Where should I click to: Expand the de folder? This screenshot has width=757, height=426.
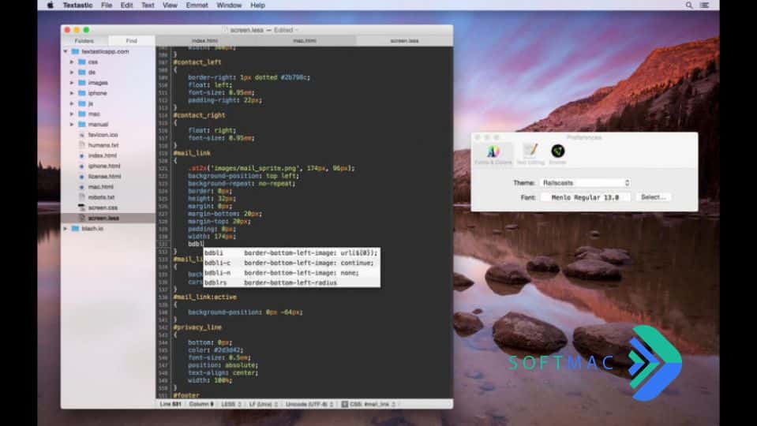pos(72,73)
